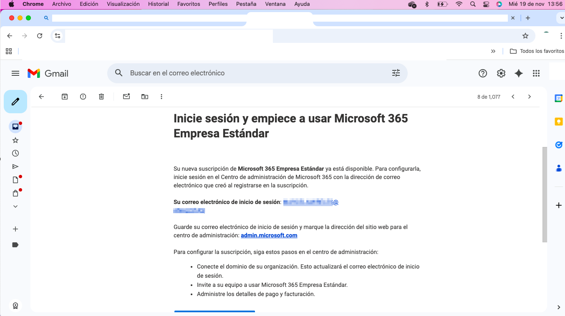
Task: Click the Wi-Fi status icon
Action: 459,4
